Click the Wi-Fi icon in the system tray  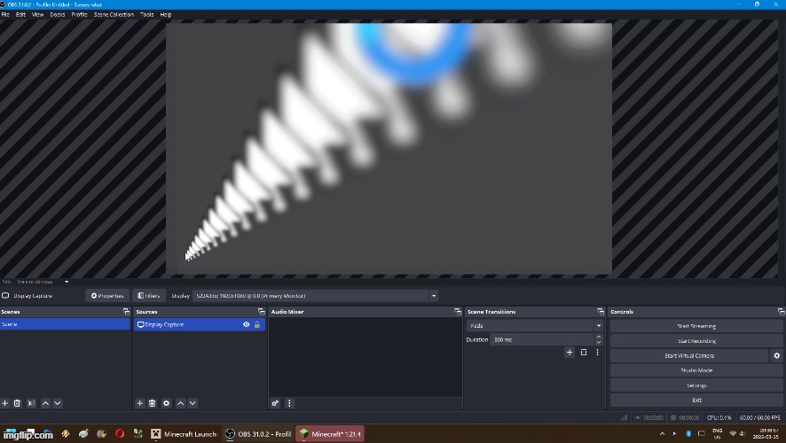click(x=733, y=433)
